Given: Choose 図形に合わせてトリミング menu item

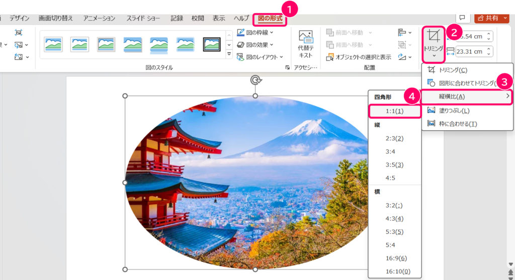Looking at the screenshot, I should tap(467, 83).
